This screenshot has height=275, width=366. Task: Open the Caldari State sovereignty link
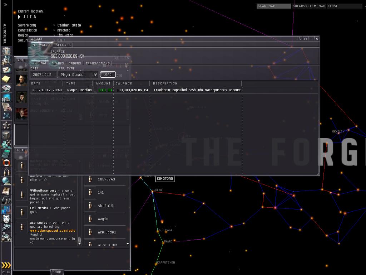(69, 25)
